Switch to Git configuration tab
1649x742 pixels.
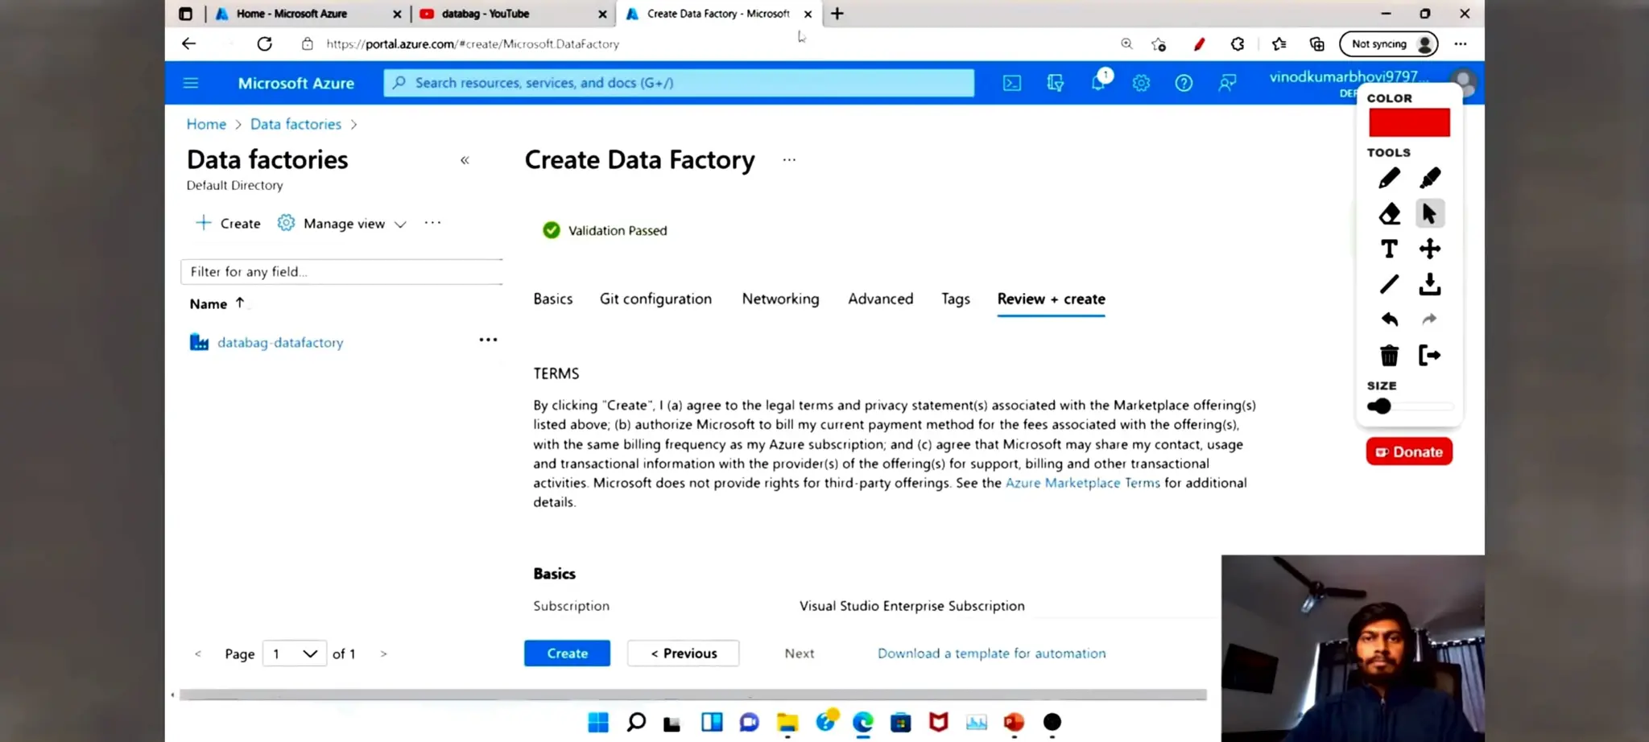pos(655,299)
